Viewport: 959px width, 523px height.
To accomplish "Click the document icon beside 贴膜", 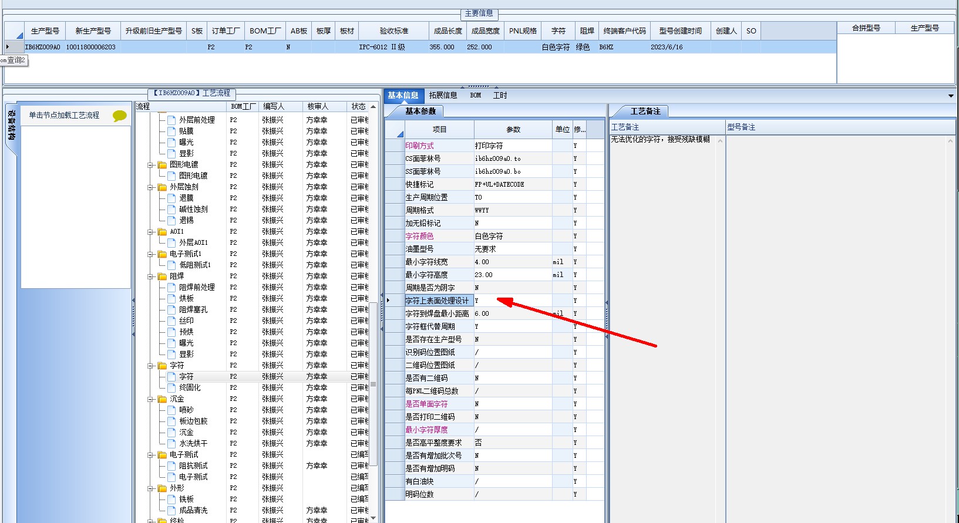I will pyautogui.click(x=172, y=131).
